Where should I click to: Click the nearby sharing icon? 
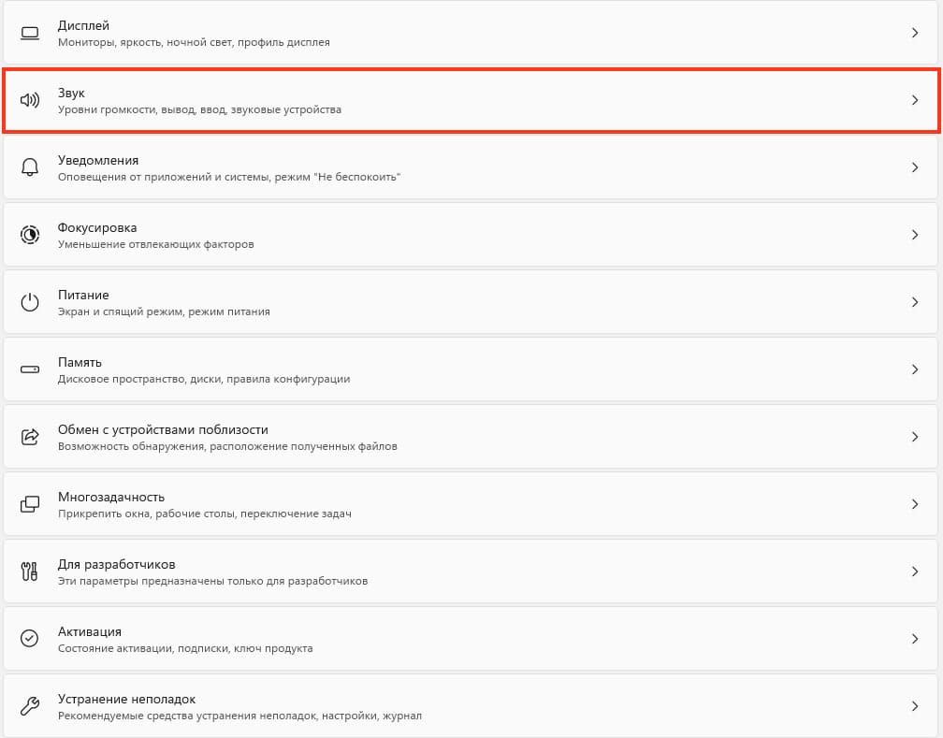[x=30, y=437]
